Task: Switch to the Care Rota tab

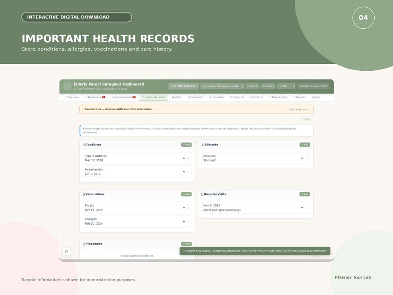Action: pos(217,97)
